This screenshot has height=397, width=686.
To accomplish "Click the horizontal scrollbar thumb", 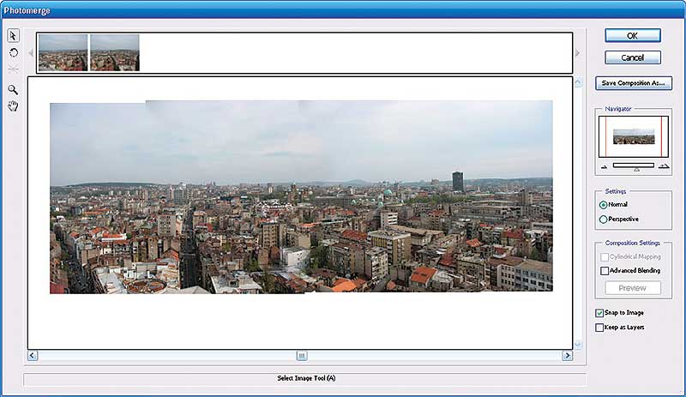I will coord(302,356).
